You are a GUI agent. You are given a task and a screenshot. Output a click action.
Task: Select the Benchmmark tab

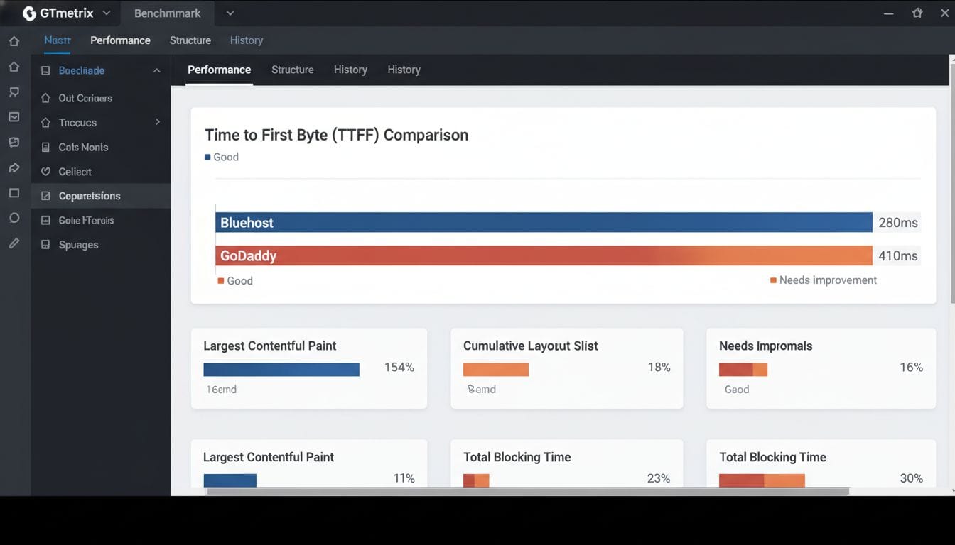pos(167,13)
